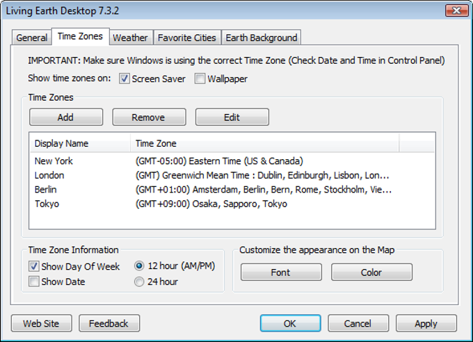
Task: Select the 24 hour format option
Action: coord(139,282)
